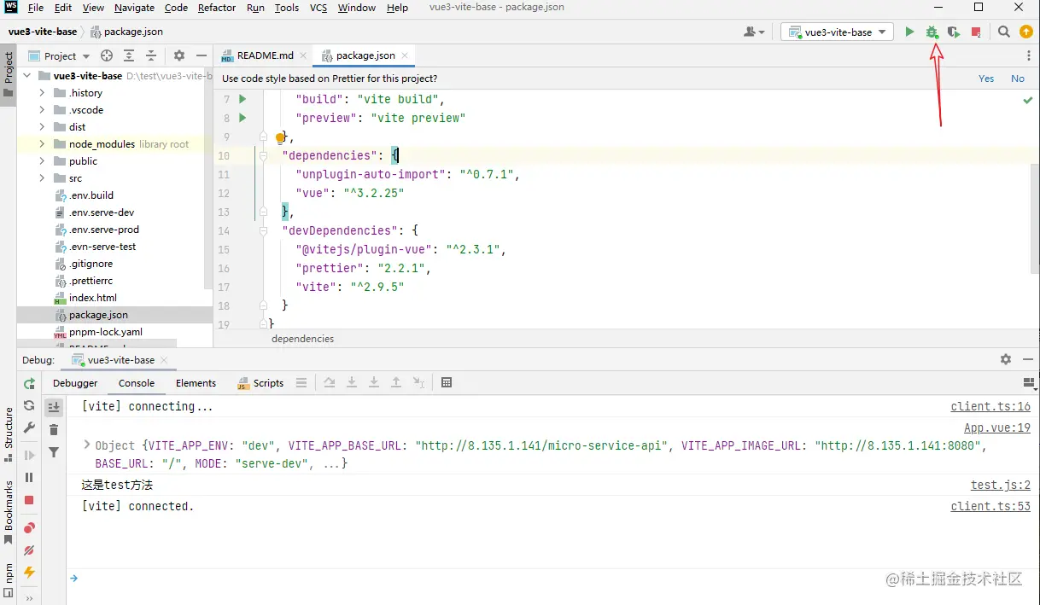Open Project view dropdown
This screenshot has width=1040, height=605.
(x=60, y=55)
